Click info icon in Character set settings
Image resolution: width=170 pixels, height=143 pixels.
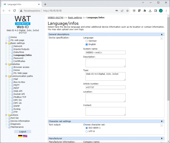(162, 125)
